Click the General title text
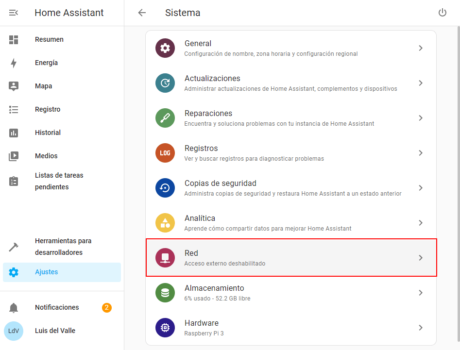 pos(198,43)
